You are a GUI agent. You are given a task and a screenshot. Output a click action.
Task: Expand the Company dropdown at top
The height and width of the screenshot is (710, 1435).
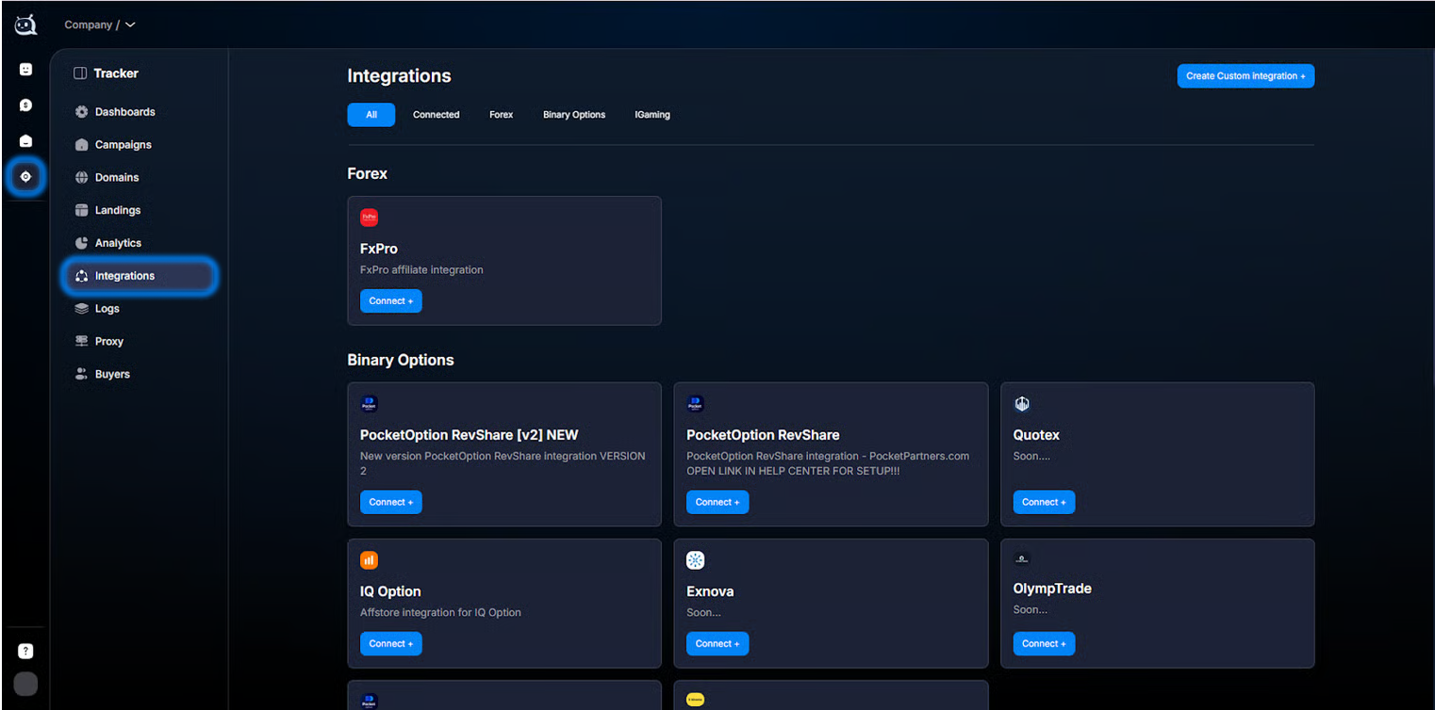tap(100, 24)
